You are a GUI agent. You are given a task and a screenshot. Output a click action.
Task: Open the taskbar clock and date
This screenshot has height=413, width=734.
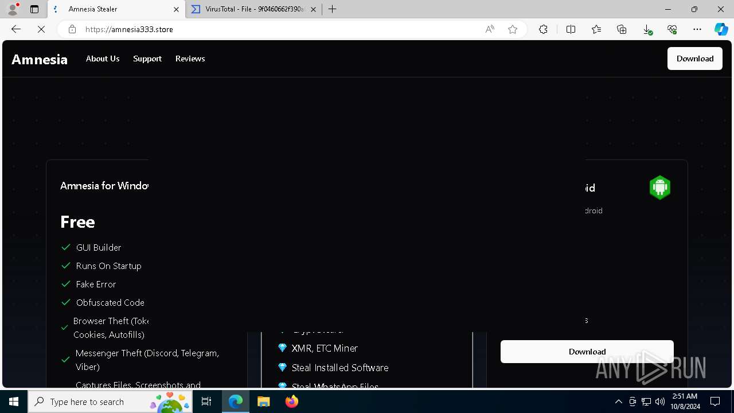686,402
